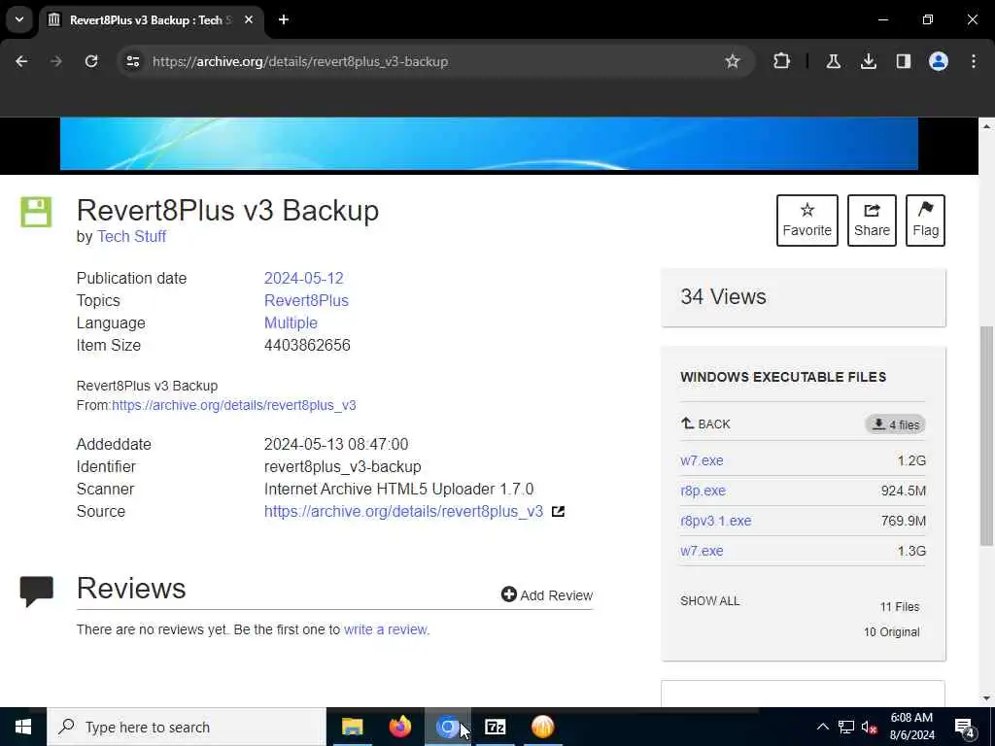Select the 4403862656 item size value
Viewport: 995px width, 746px height.
pyautogui.click(x=307, y=345)
